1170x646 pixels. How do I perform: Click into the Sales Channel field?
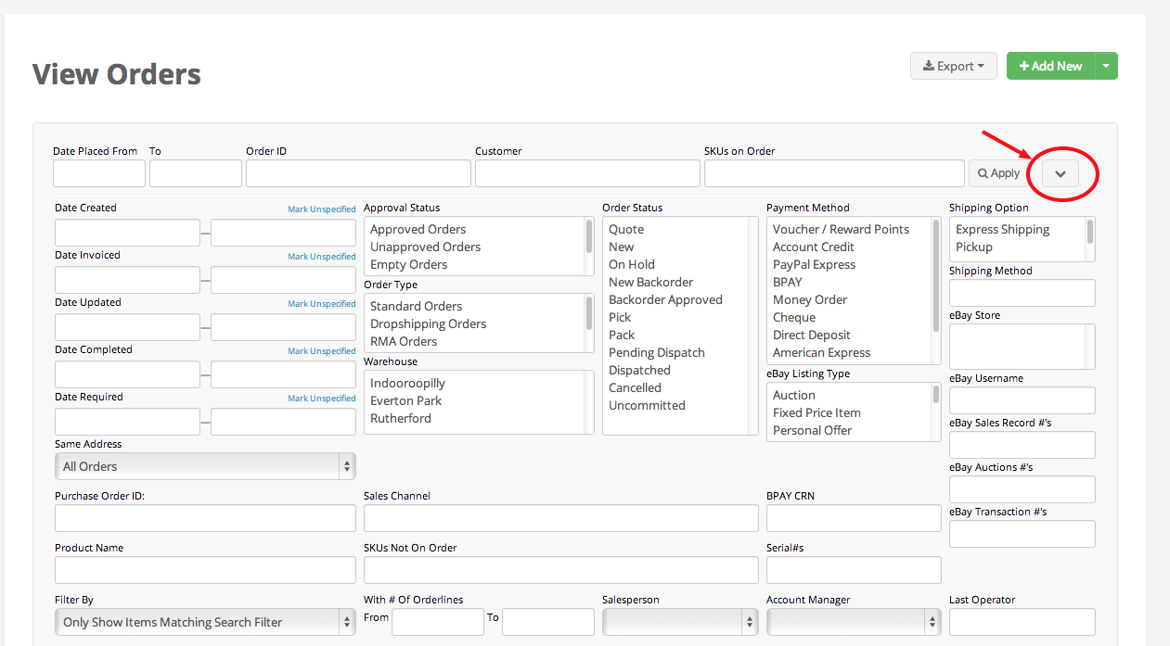561,518
